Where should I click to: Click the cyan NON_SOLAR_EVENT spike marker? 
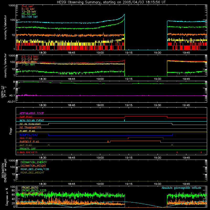point(124,120)
